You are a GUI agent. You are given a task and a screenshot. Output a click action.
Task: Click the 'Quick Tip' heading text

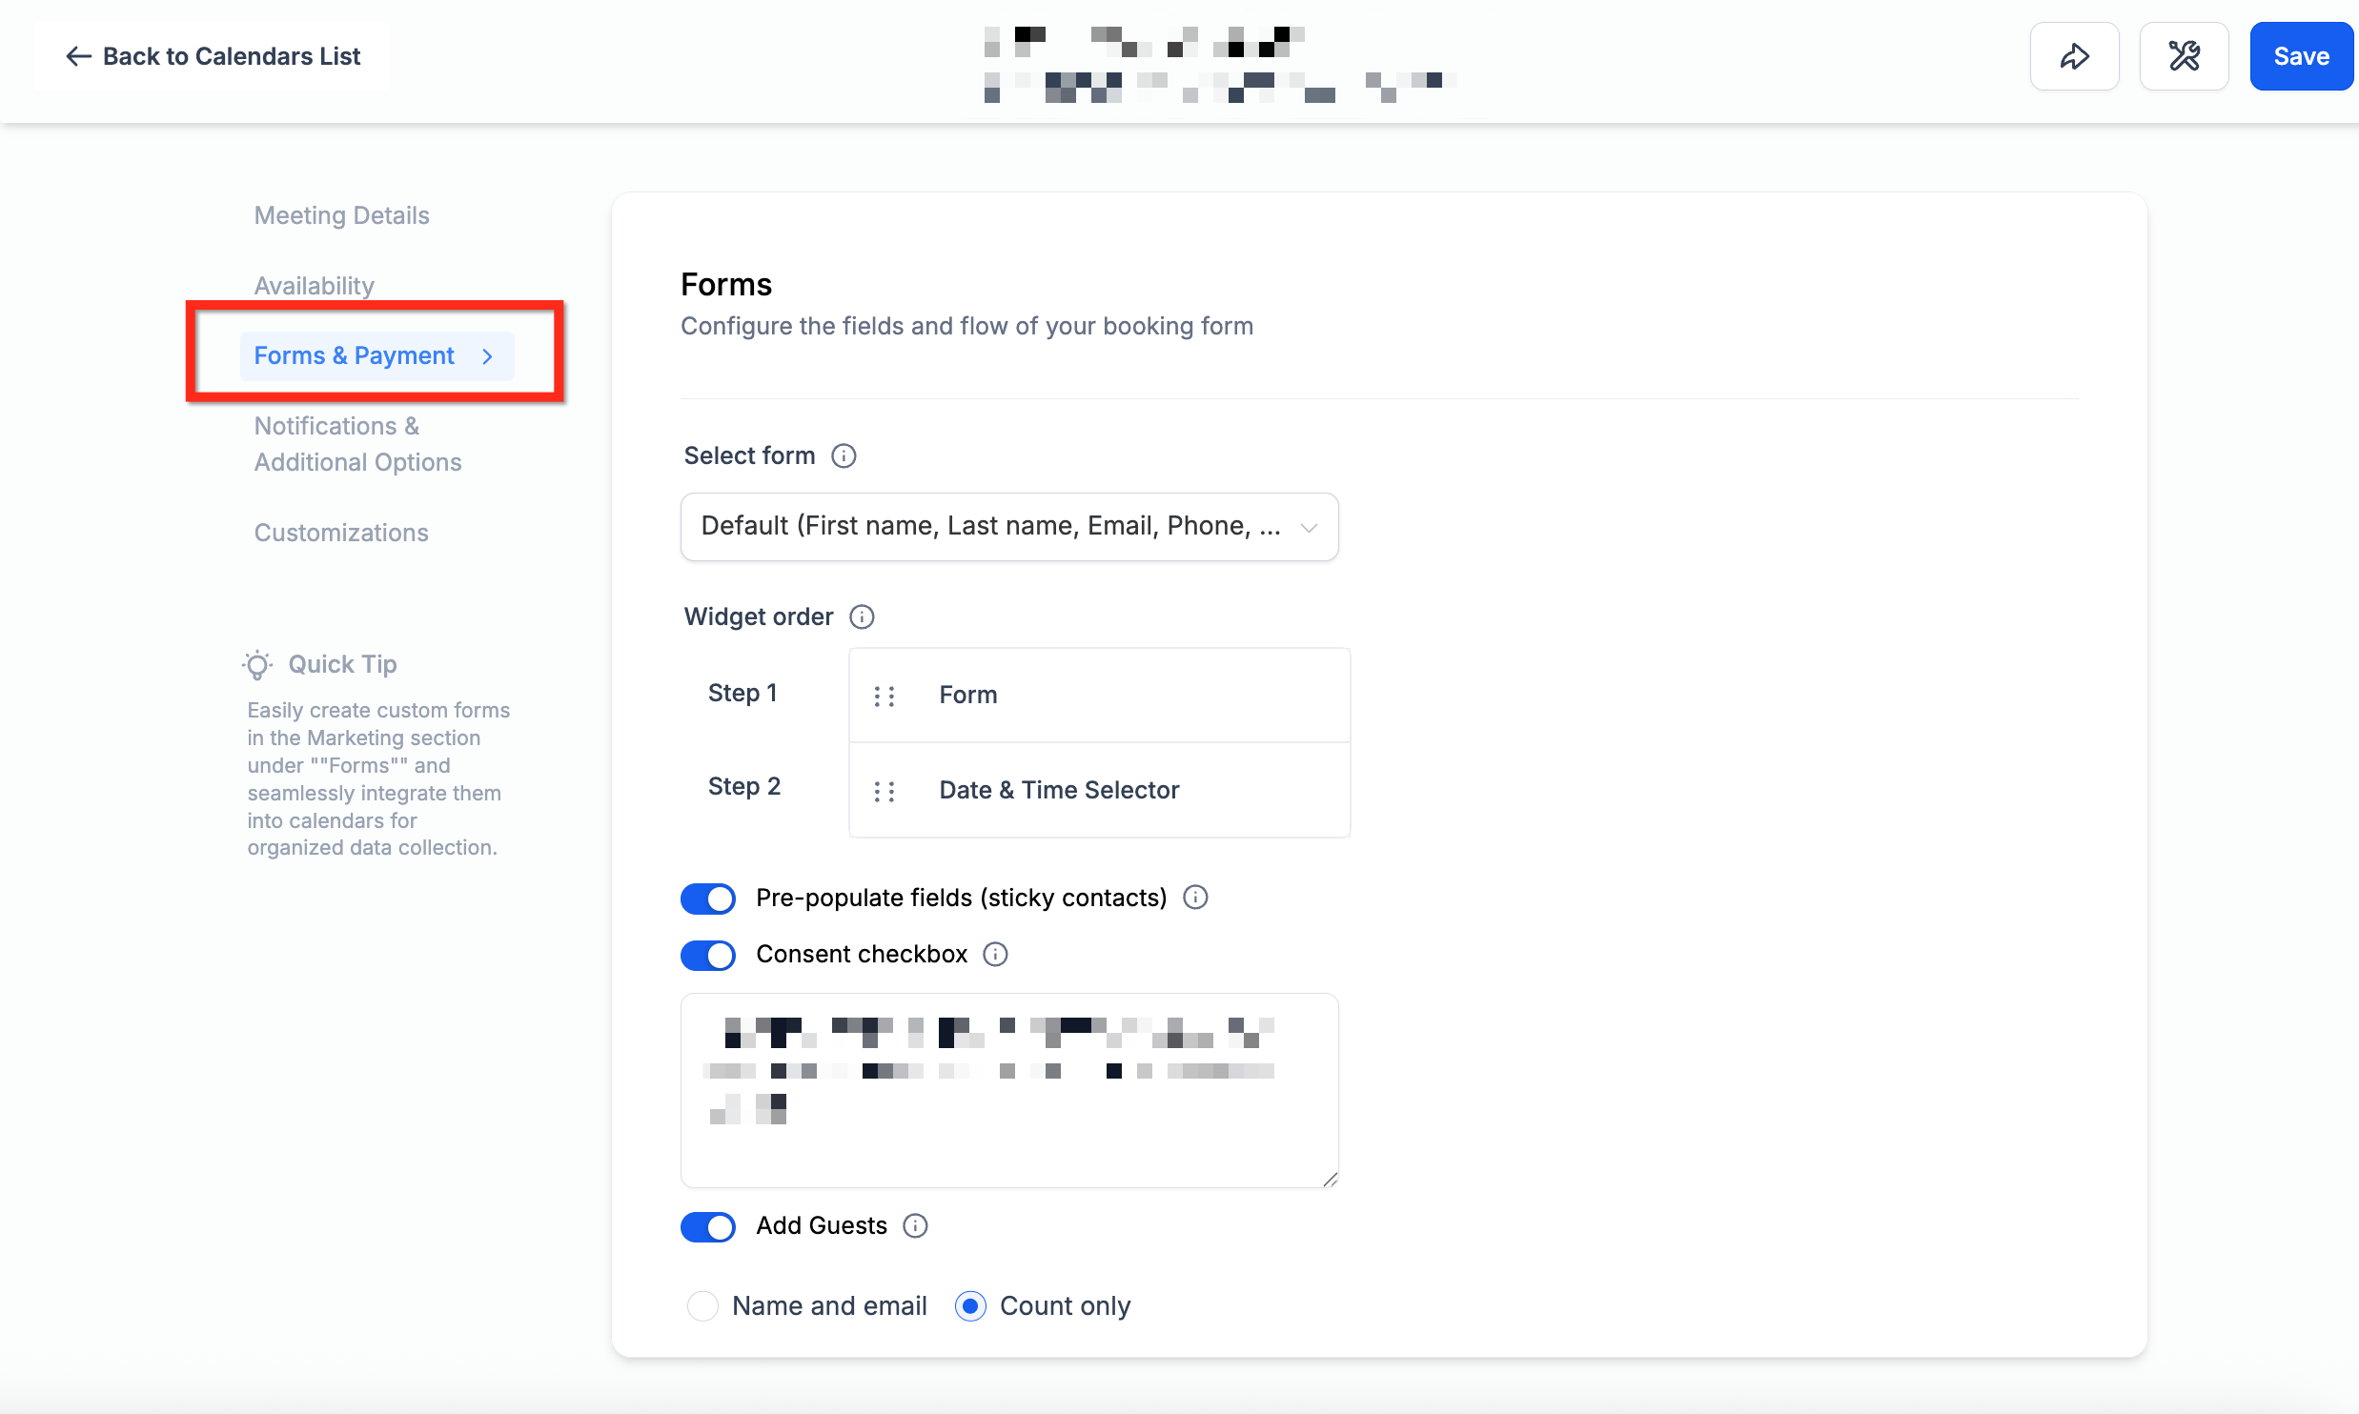pyautogui.click(x=342, y=664)
